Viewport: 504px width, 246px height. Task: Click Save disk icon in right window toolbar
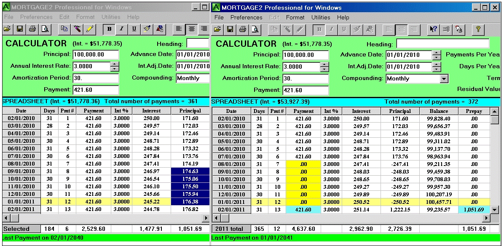230,29
